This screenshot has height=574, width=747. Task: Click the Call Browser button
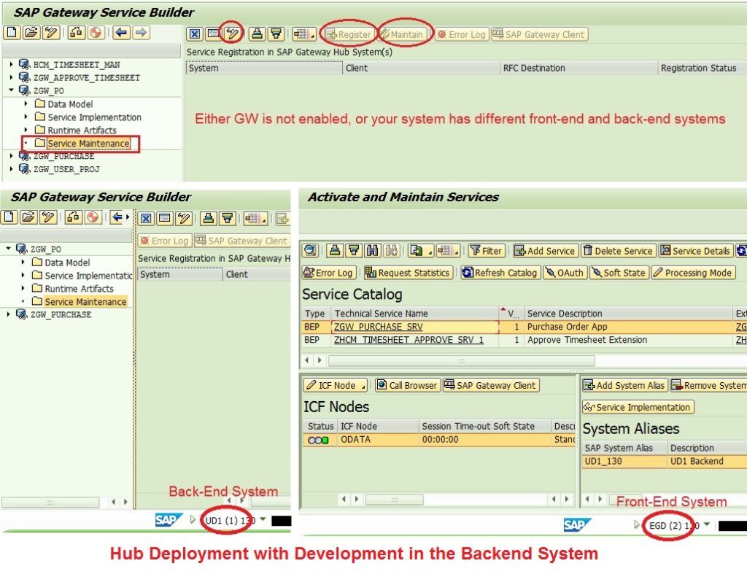[x=407, y=385]
